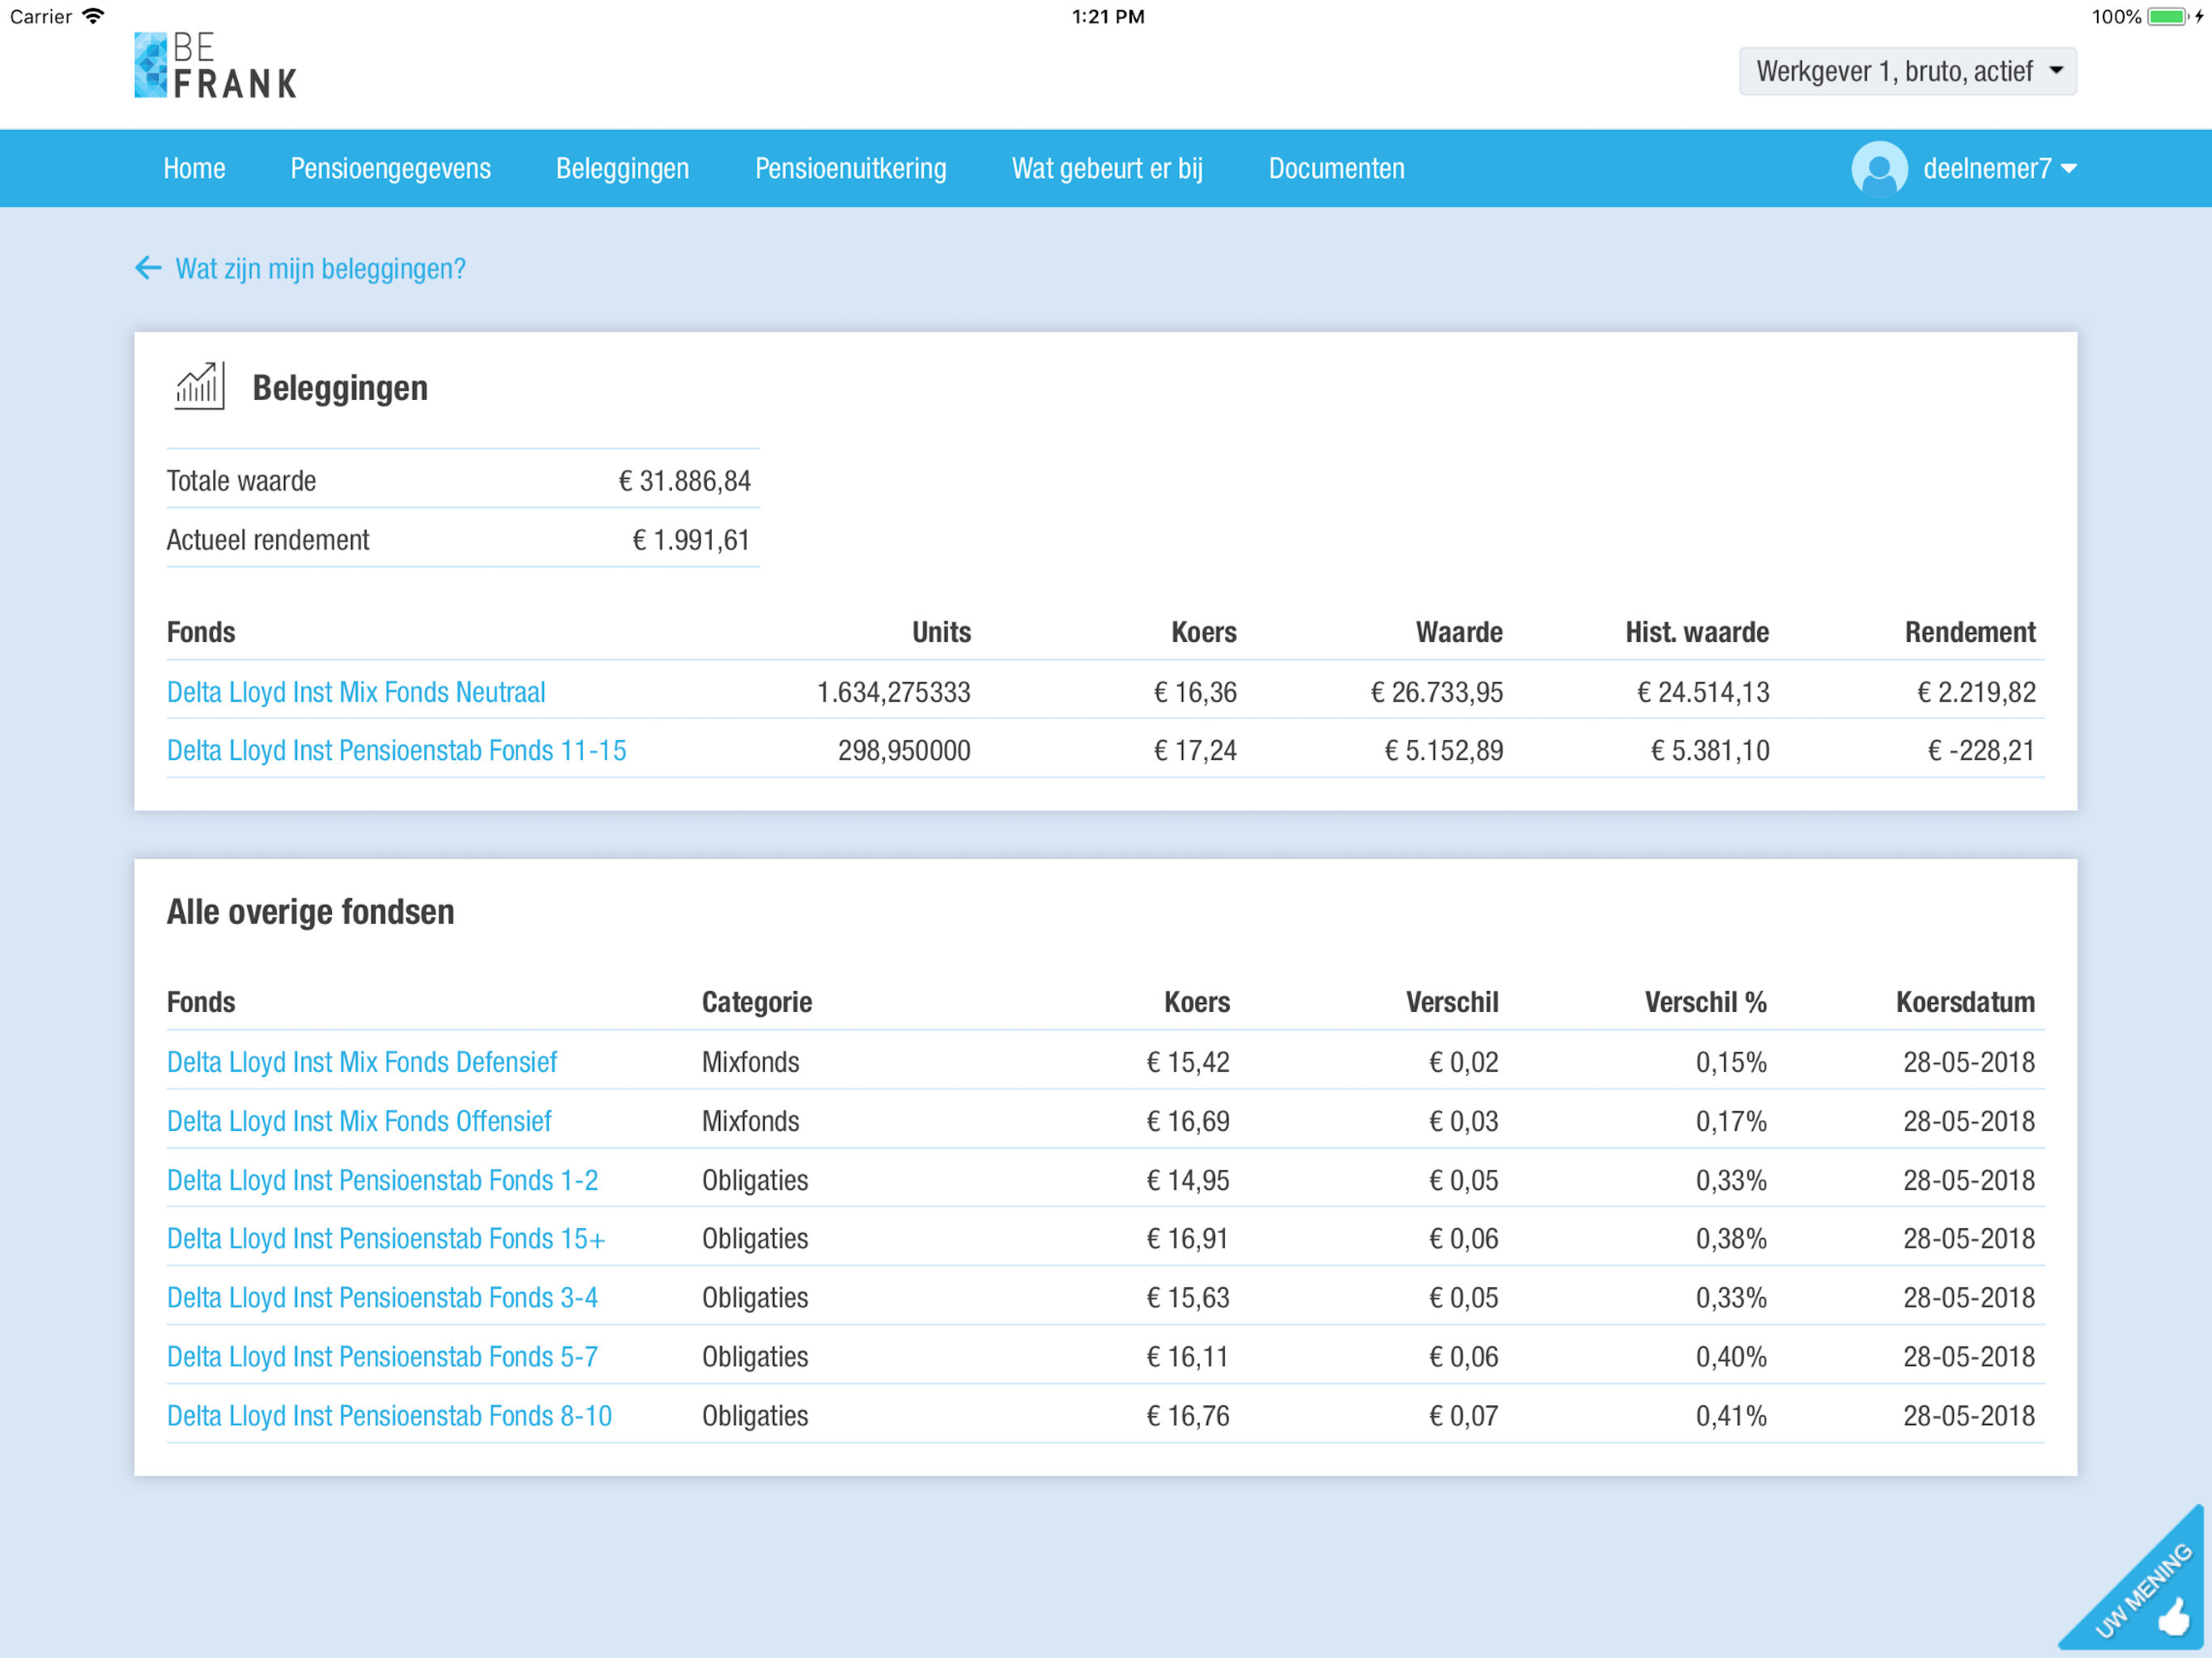Click the Verschil % value 0,15%

1731,1062
